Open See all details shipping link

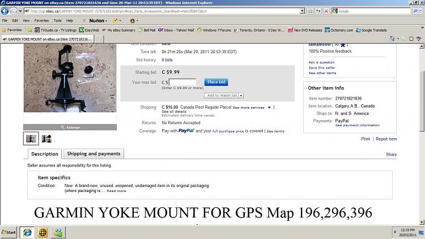pos(174,112)
